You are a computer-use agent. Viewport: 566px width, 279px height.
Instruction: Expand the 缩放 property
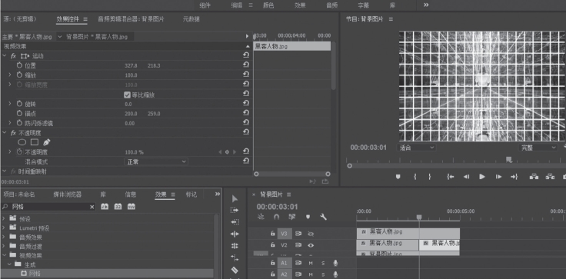[10, 75]
